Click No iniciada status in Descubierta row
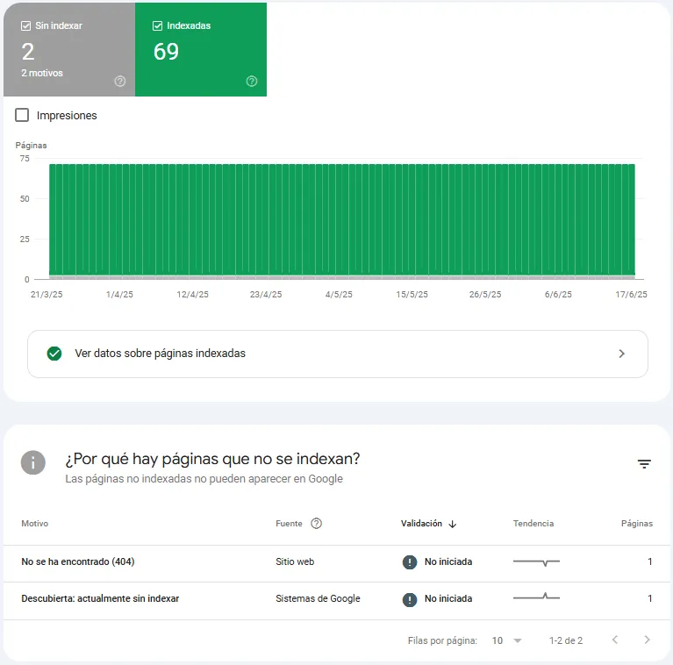Screen dimensions: 673x665 pyautogui.click(x=448, y=598)
